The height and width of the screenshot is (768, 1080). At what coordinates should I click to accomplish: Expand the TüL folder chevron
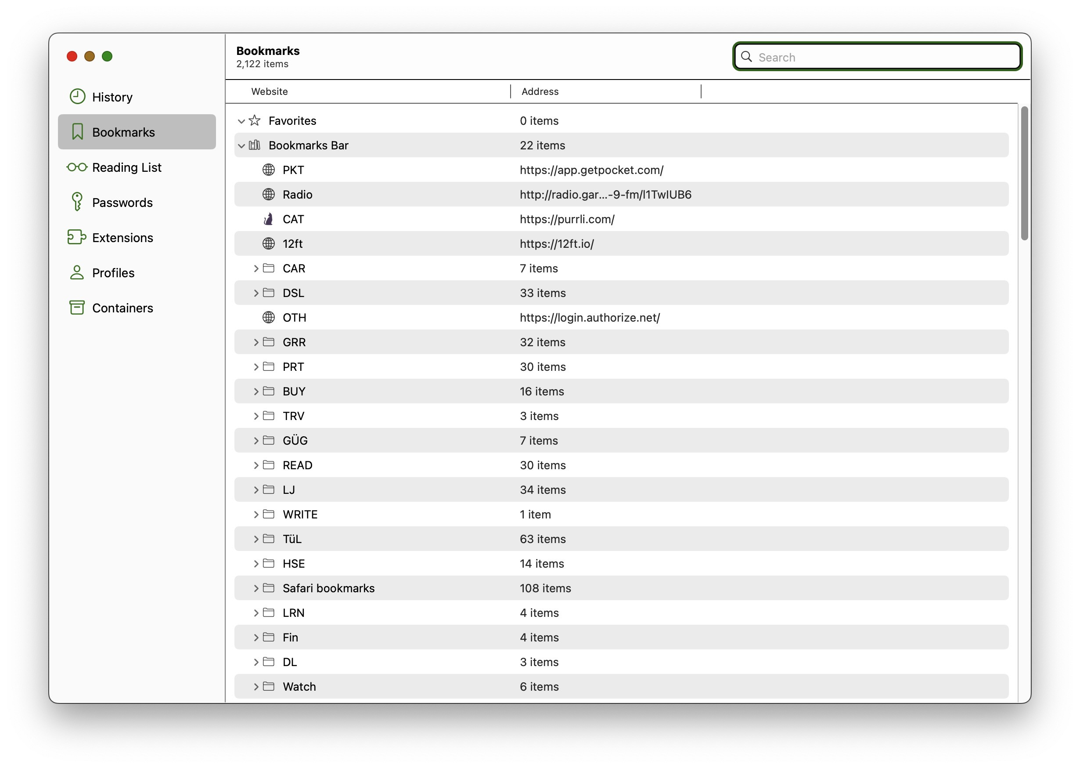pos(256,539)
